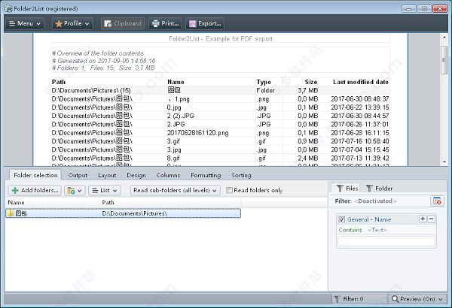452x308 pixels.
Task: Click the Name column header in folder list
Action: tap(53, 203)
